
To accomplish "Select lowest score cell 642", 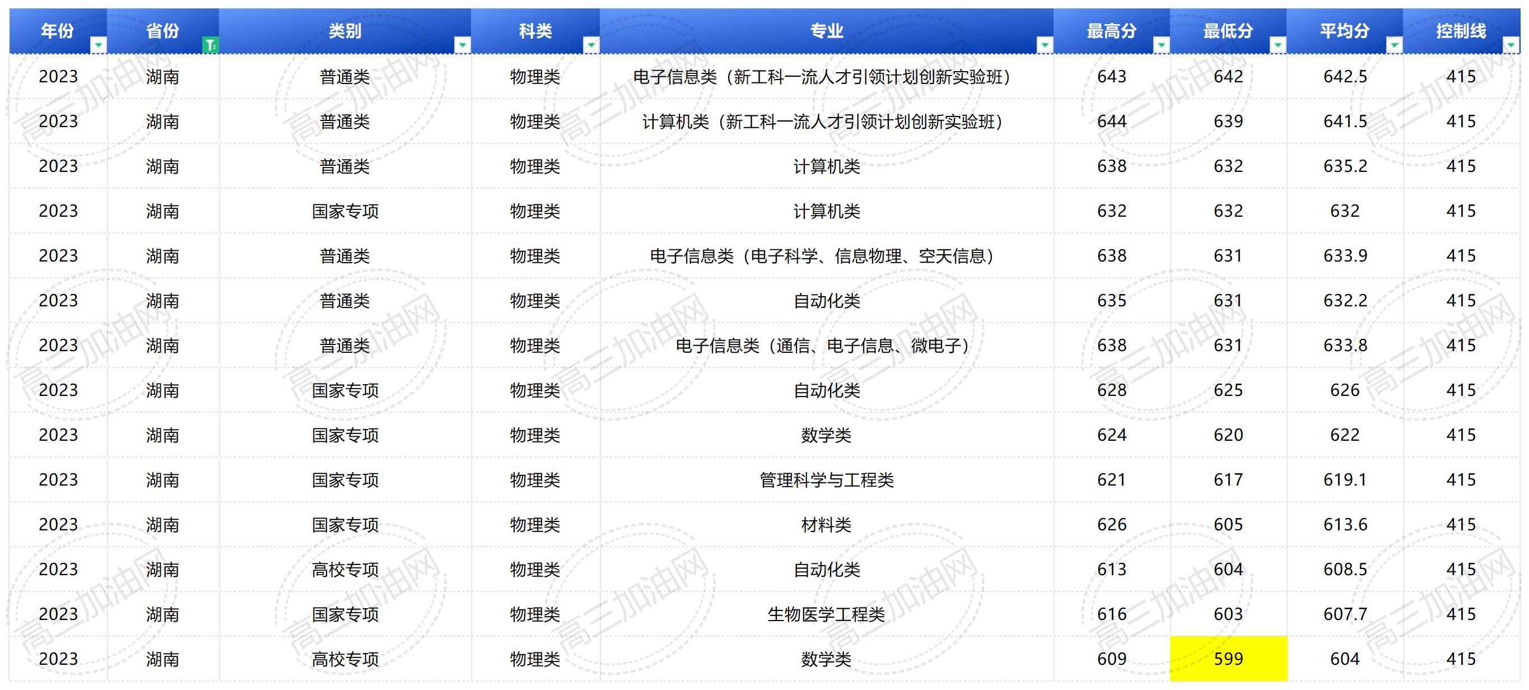I will pyautogui.click(x=1228, y=77).
